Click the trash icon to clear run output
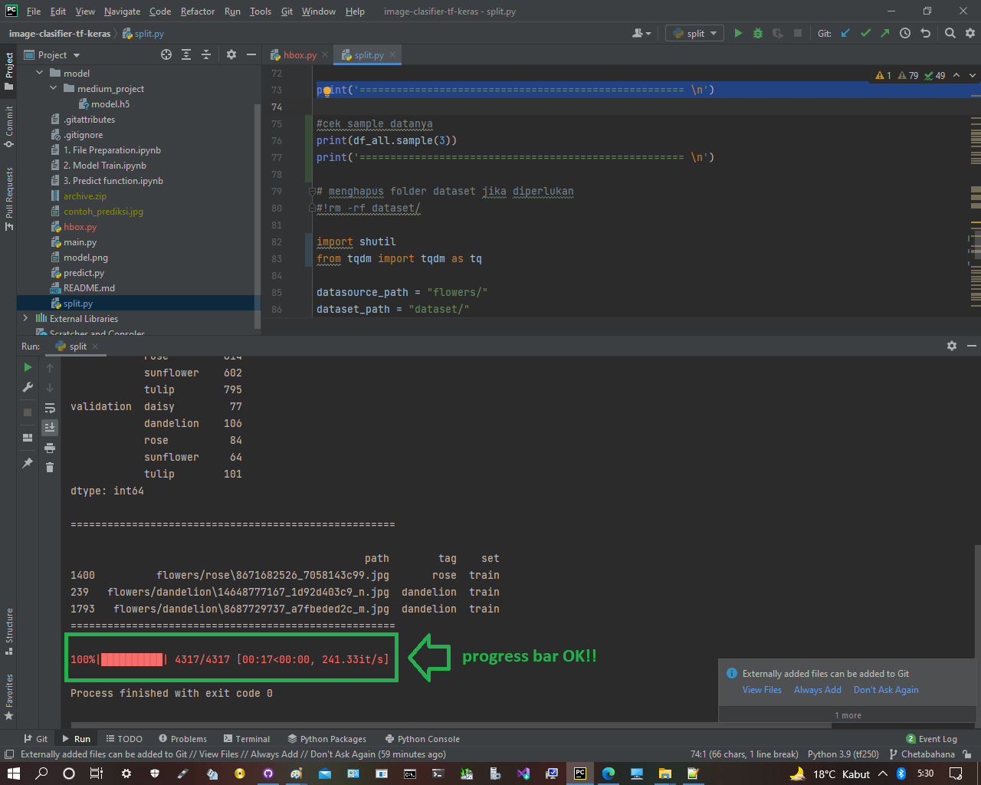 pos(50,467)
